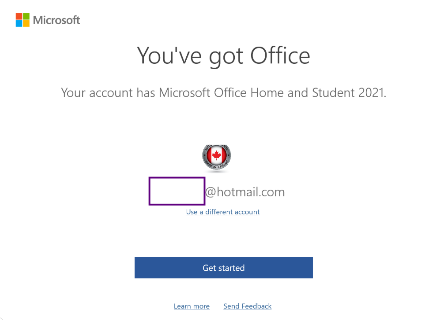Click the word Feedback in bottom link
The width and height of the screenshot is (425, 320).
coord(256,306)
